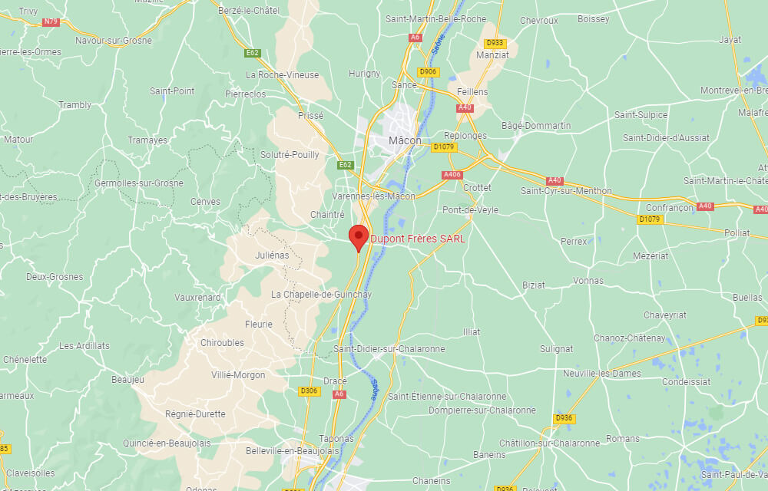Click the D906 road badge near Sancé
768x491 pixels.
428,72
